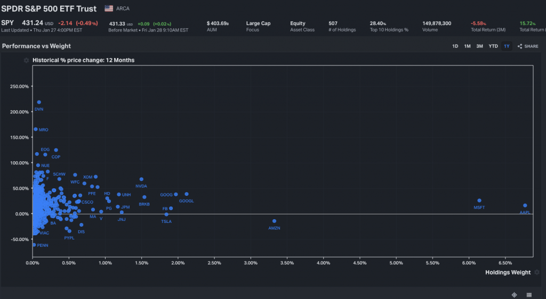
Task: Choose the YTD time range
Action: coord(493,46)
